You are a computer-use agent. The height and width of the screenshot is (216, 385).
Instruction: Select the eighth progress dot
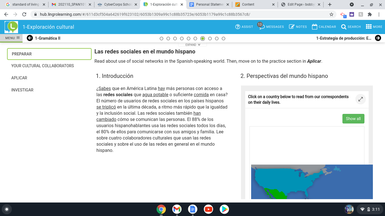[x=210, y=39]
